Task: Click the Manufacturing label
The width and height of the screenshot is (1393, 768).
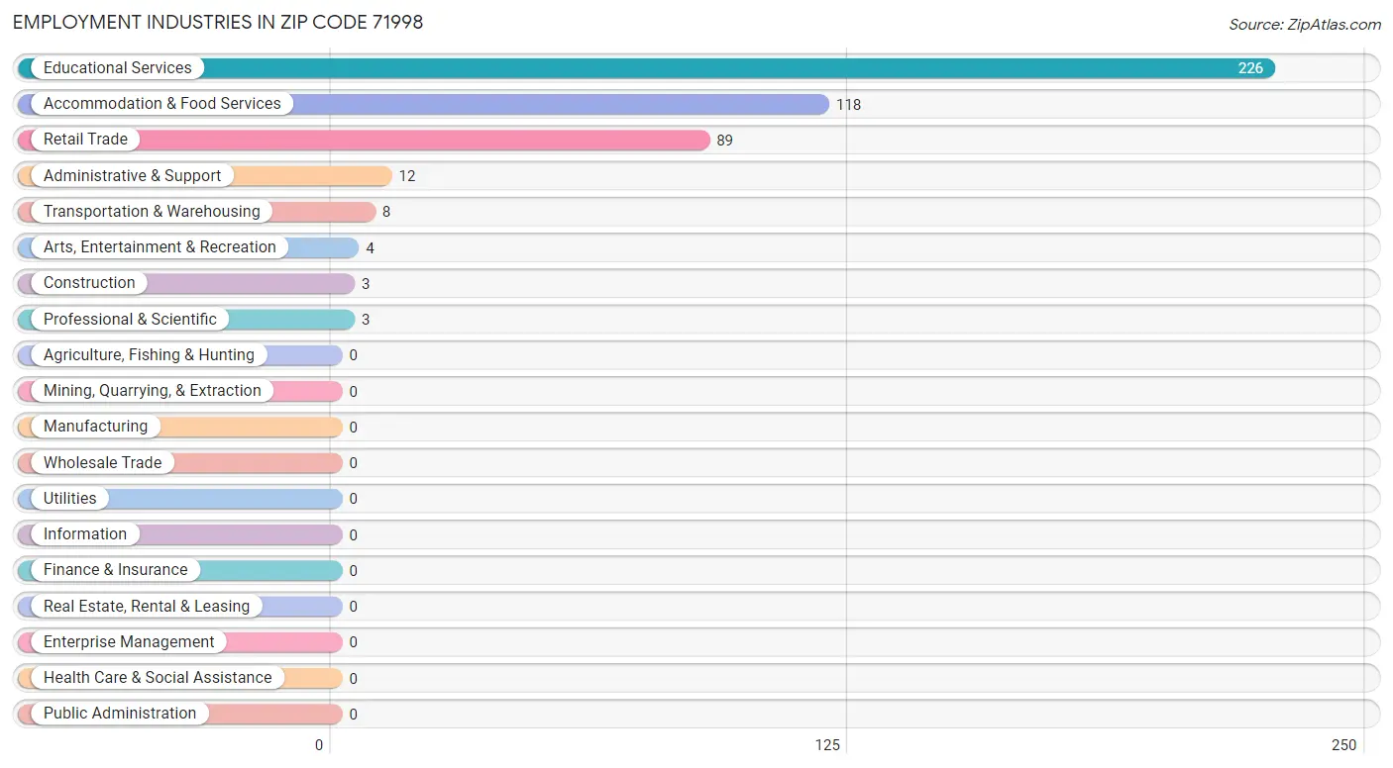Action: 95,427
